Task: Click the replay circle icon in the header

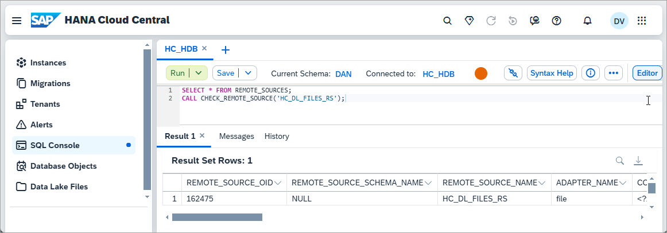Action: pyautogui.click(x=513, y=21)
